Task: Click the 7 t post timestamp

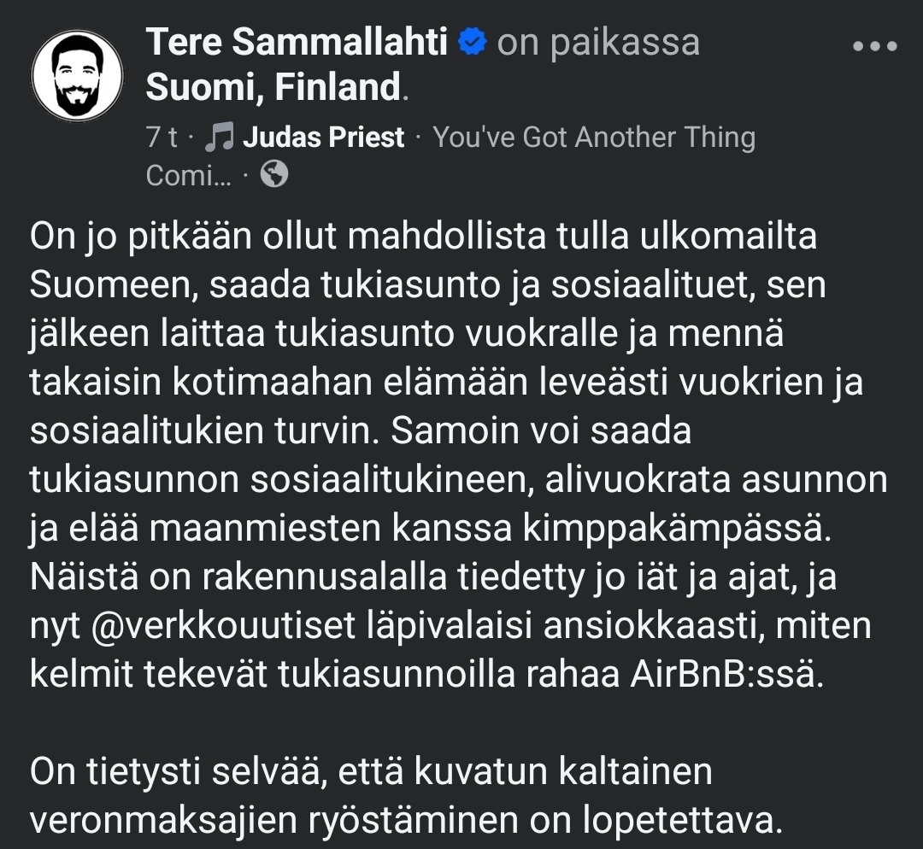Action: [162, 138]
